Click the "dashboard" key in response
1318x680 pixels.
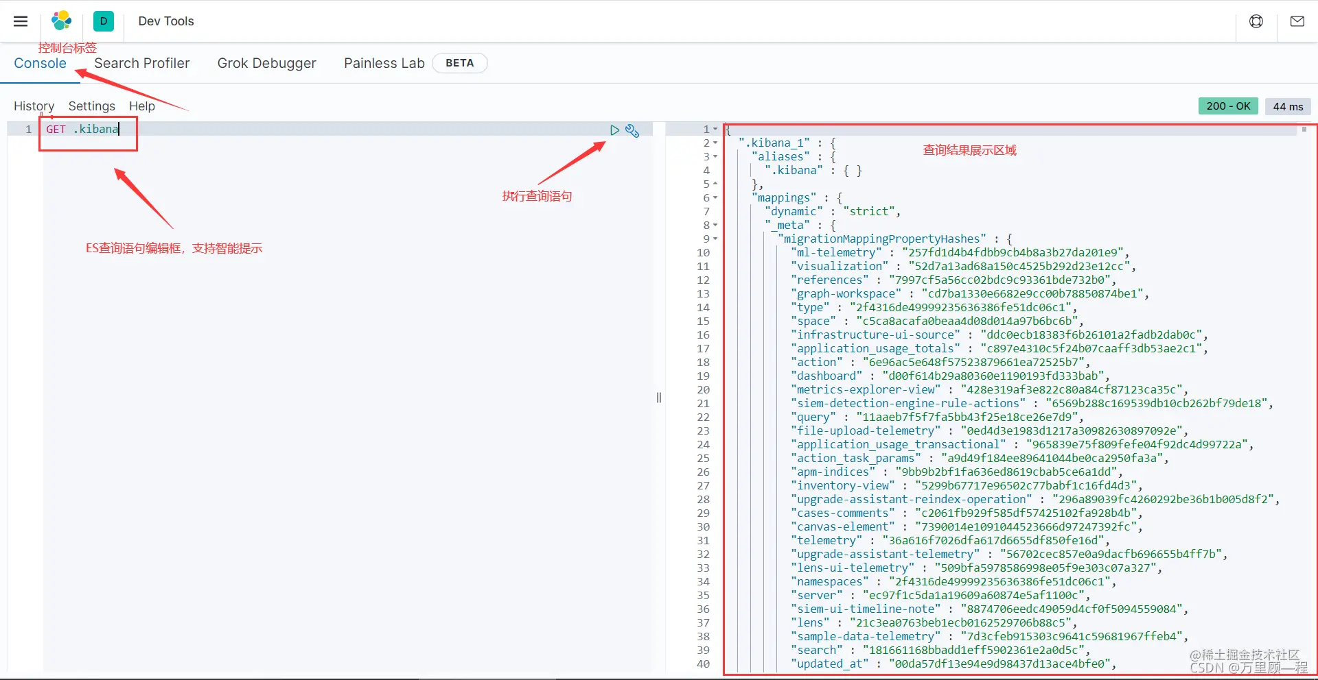(x=826, y=376)
